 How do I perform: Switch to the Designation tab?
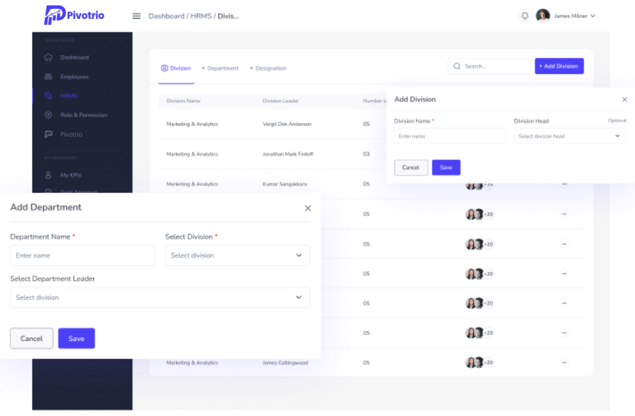point(270,68)
